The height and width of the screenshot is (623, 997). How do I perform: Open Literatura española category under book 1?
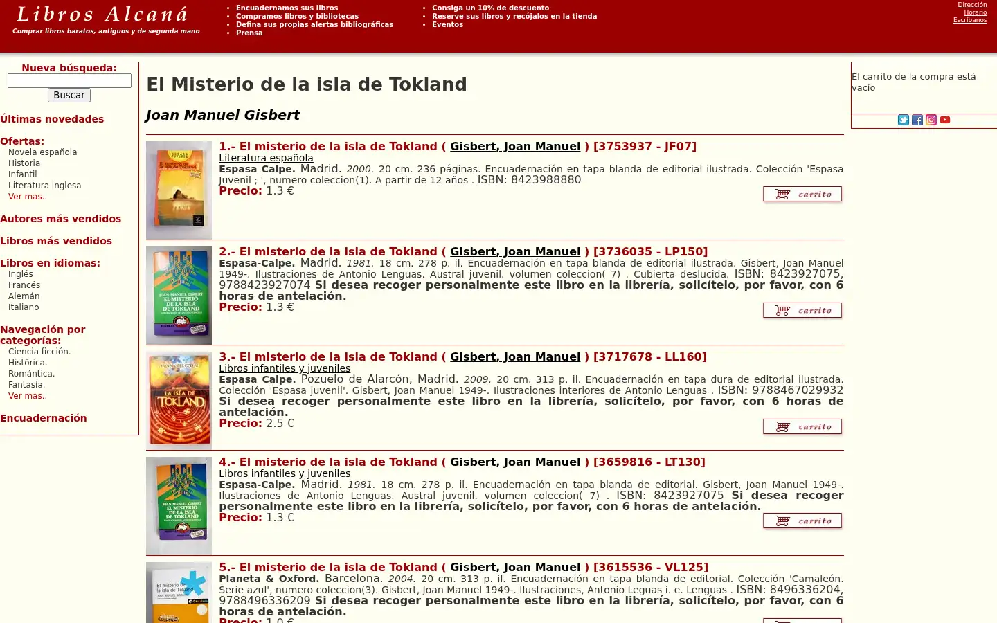pyautogui.click(x=266, y=158)
